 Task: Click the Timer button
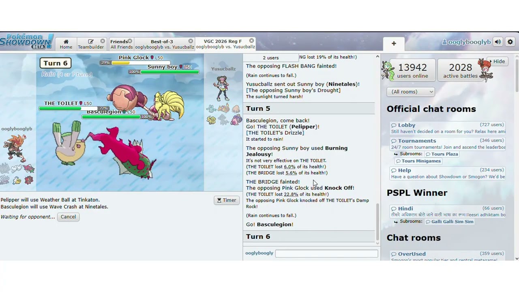pyautogui.click(x=227, y=200)
